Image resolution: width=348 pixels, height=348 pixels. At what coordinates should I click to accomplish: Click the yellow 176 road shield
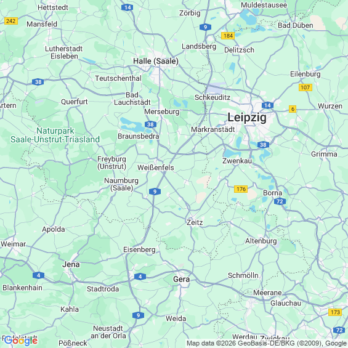tap(241, 189)
